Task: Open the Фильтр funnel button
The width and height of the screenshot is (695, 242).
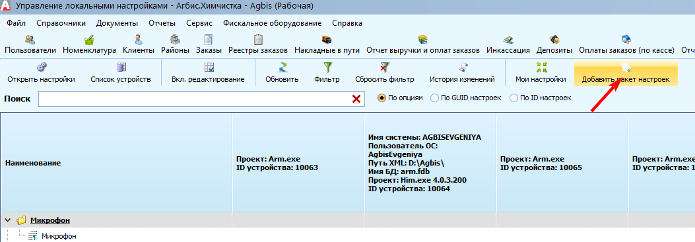Action: [327, 73]
